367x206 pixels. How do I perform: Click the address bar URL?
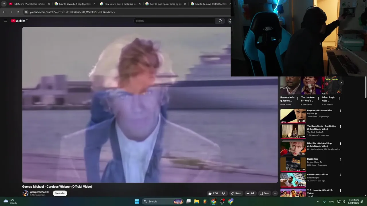pyautogui.click(x=73, y=12)
